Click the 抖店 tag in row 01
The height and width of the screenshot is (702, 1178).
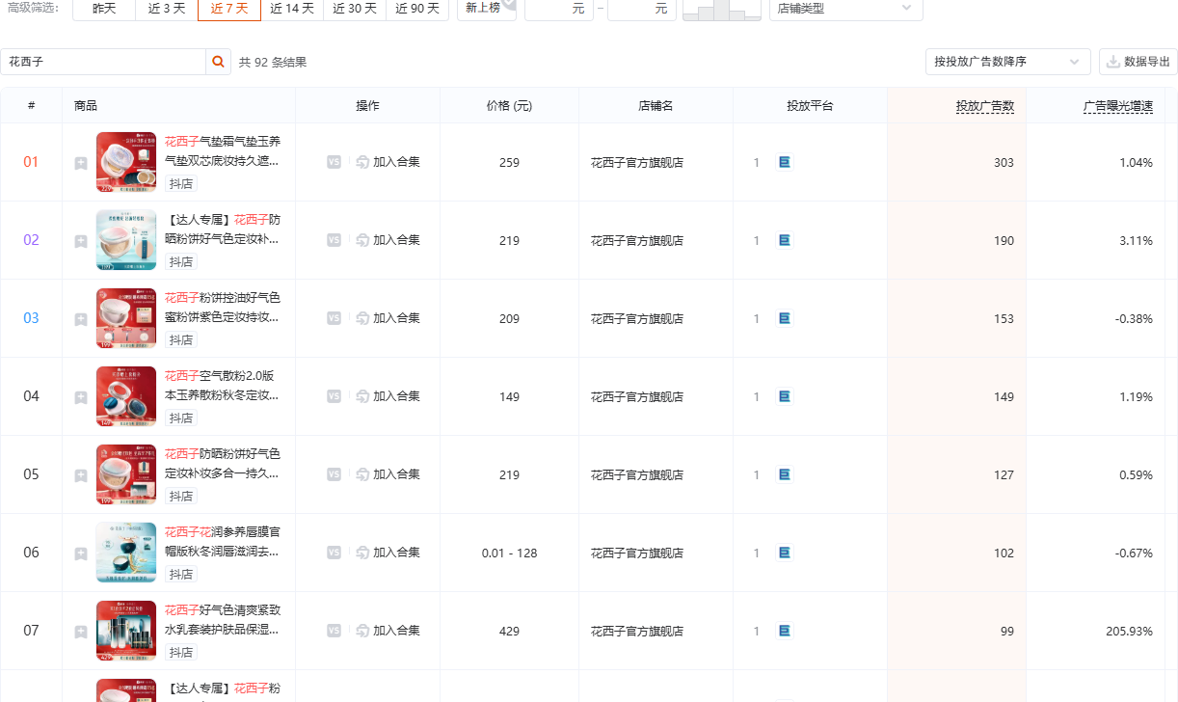[181, 184]
